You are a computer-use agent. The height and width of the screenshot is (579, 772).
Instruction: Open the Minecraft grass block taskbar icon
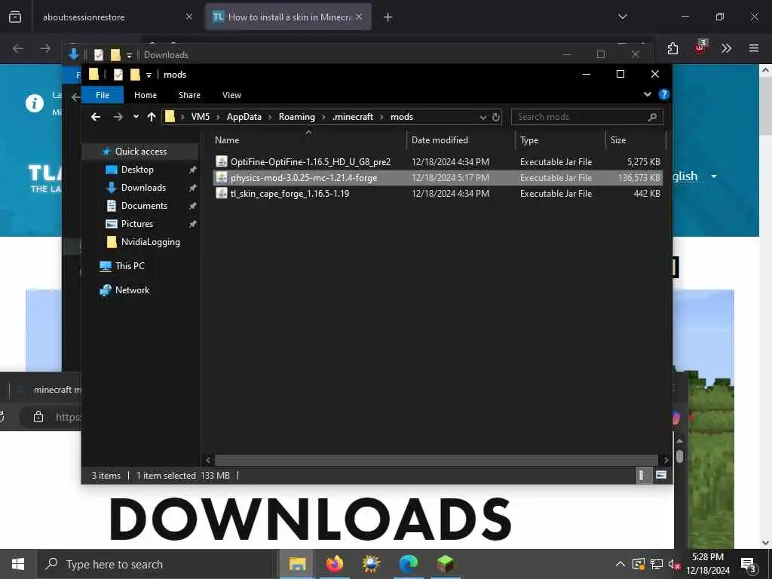445,564
